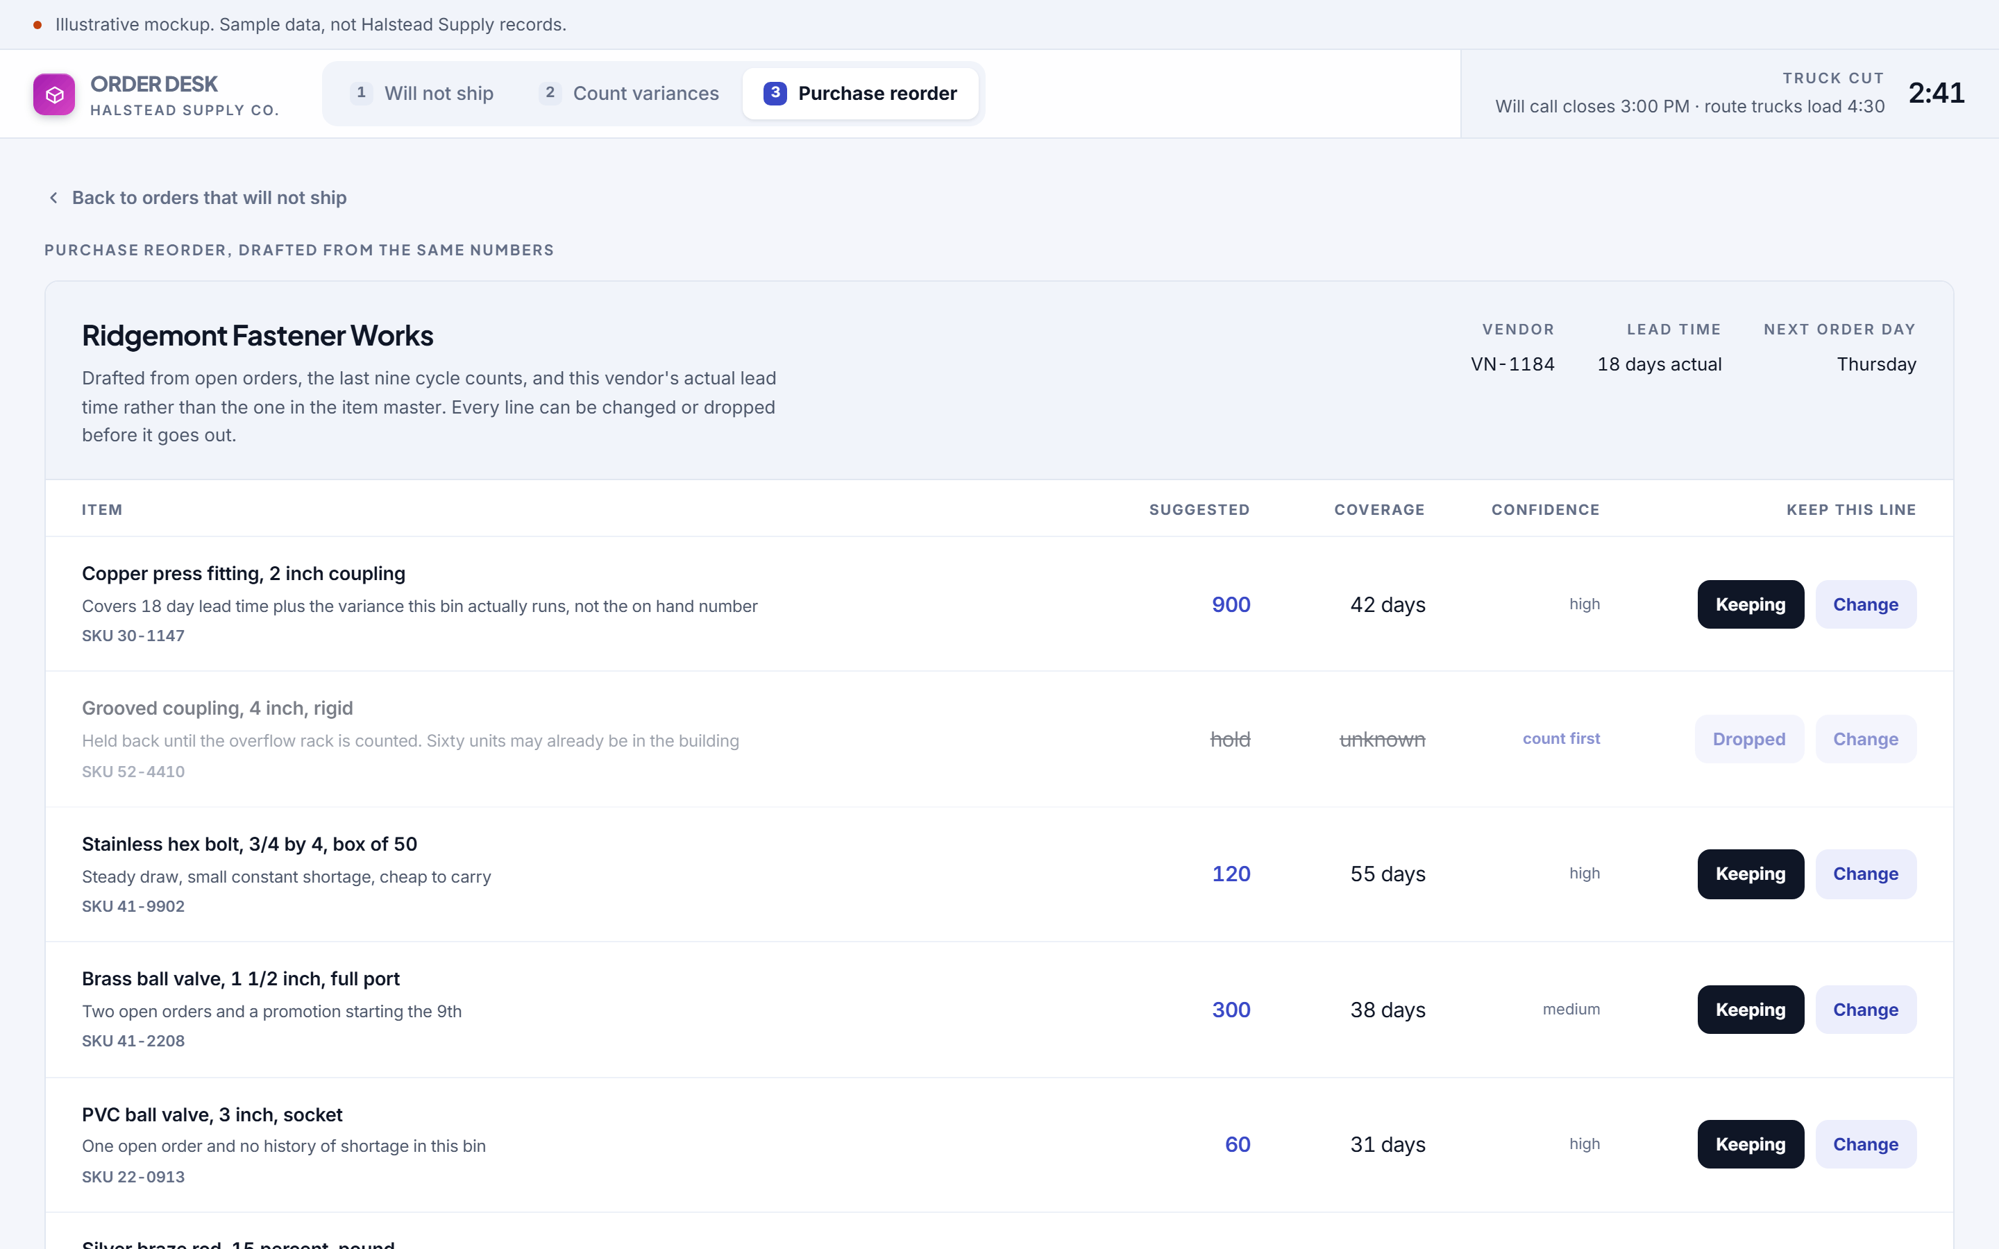
Task: Click the 42 days coverage value
Action: (1388, 604)
